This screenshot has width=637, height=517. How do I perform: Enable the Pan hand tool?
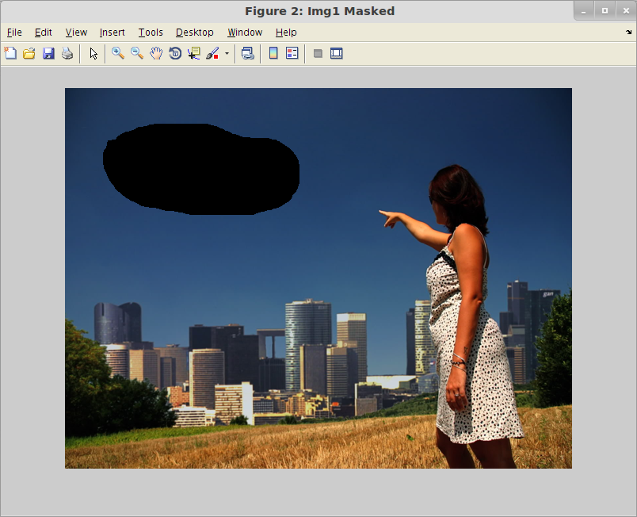[x=156, y=53]
